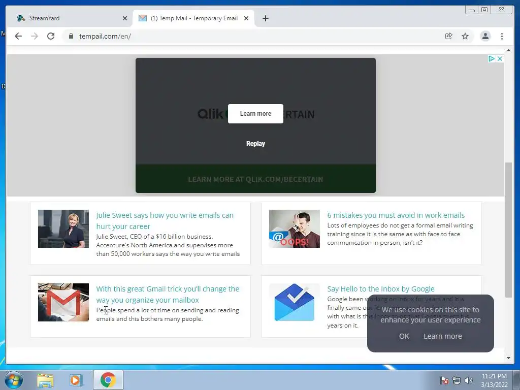
Task: View site info lock icon
Action: (71, 36)
